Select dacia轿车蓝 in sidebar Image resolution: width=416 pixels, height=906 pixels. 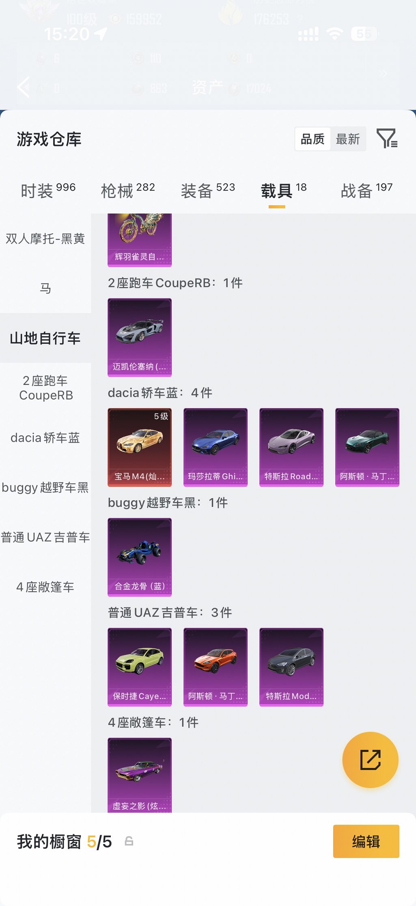(x=45, y=438)
